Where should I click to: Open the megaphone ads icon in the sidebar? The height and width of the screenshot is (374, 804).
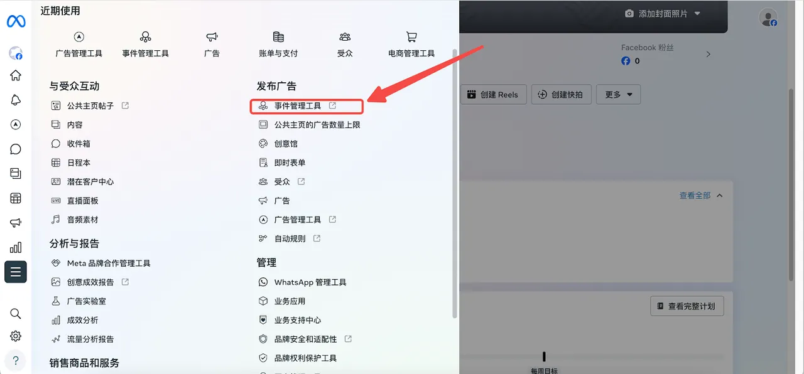click(16, 223)
